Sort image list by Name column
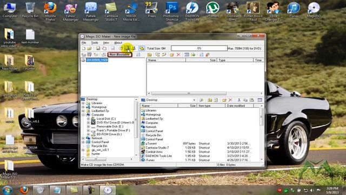The width and height of the screenshot is (346, 195). tap(166, 60)
